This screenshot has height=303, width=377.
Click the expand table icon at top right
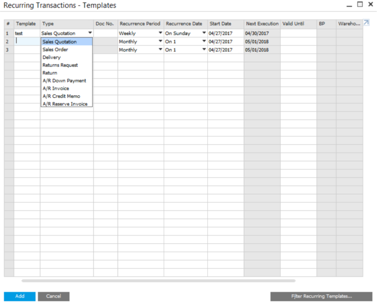pos(366,23)
